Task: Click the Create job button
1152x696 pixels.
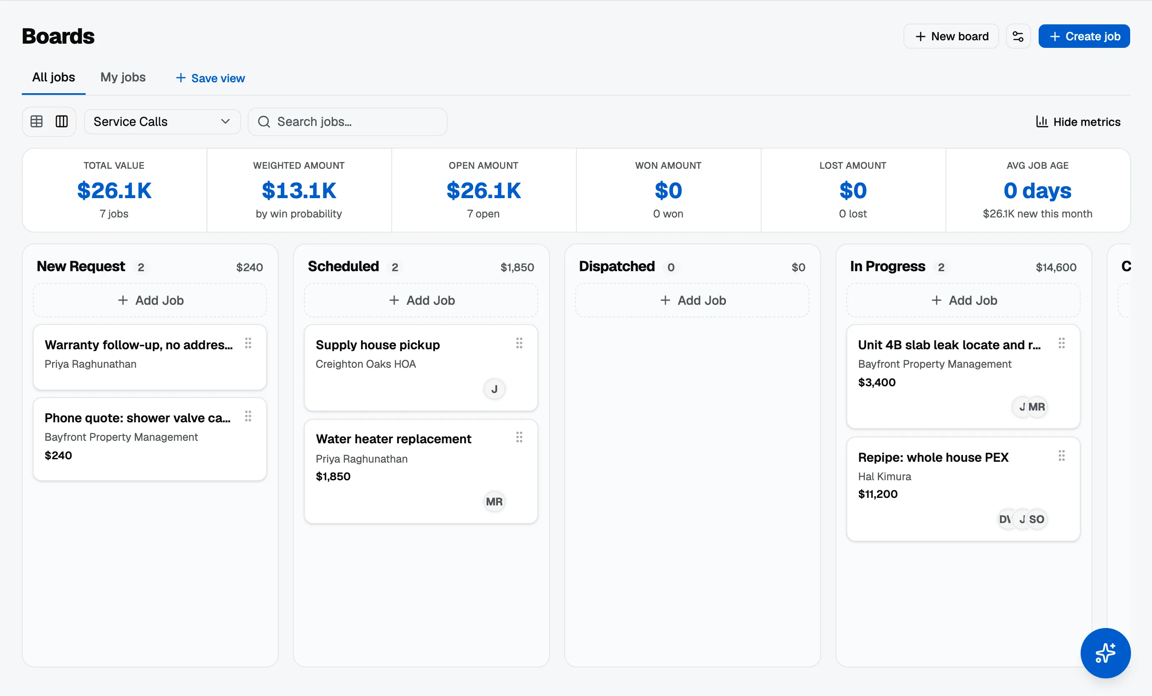Action: click(x=1084, y=37)
